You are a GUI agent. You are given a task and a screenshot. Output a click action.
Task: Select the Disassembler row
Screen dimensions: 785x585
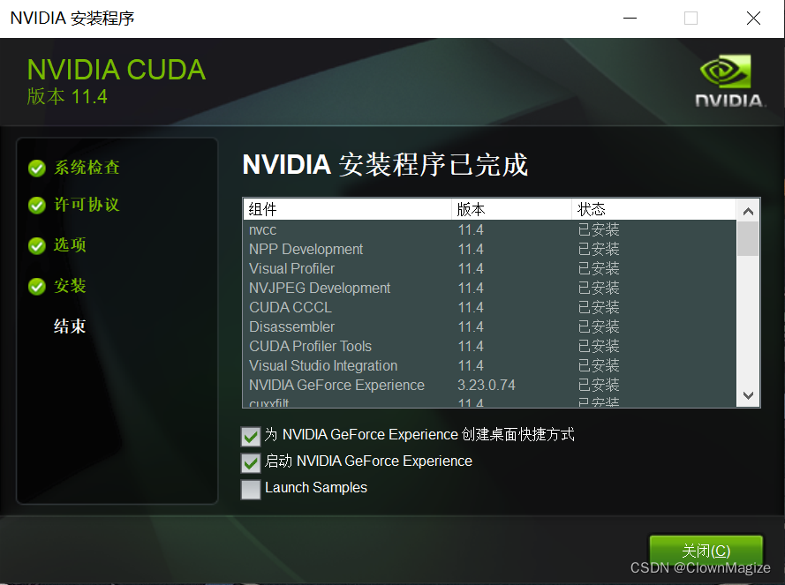click(x=489, y=326)
